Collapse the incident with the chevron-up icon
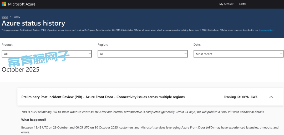 coord(271,97)
